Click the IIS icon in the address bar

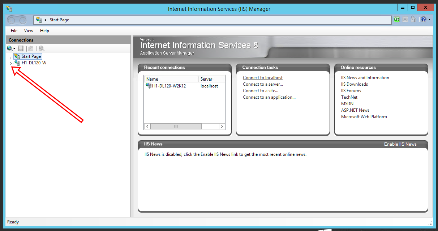(x=38, y=20)
